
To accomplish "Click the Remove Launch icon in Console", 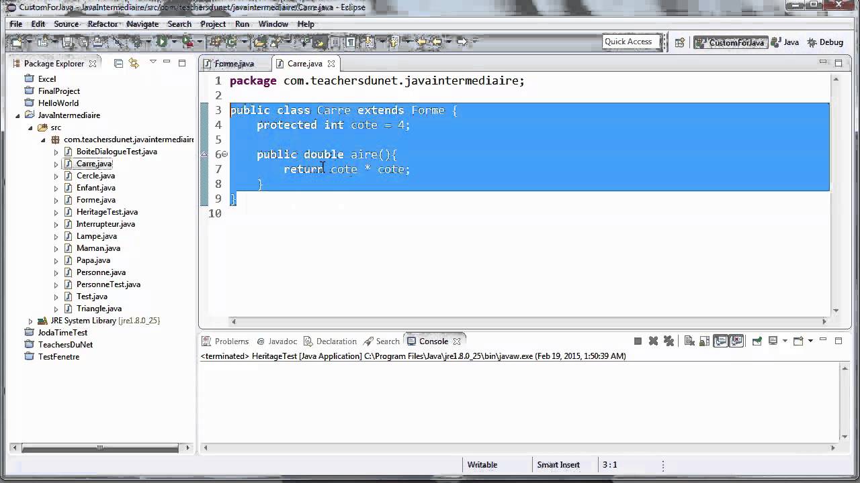I will pos(653,341).
